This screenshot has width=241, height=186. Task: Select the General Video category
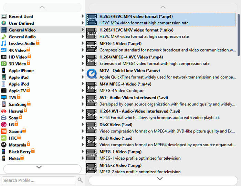42,30
